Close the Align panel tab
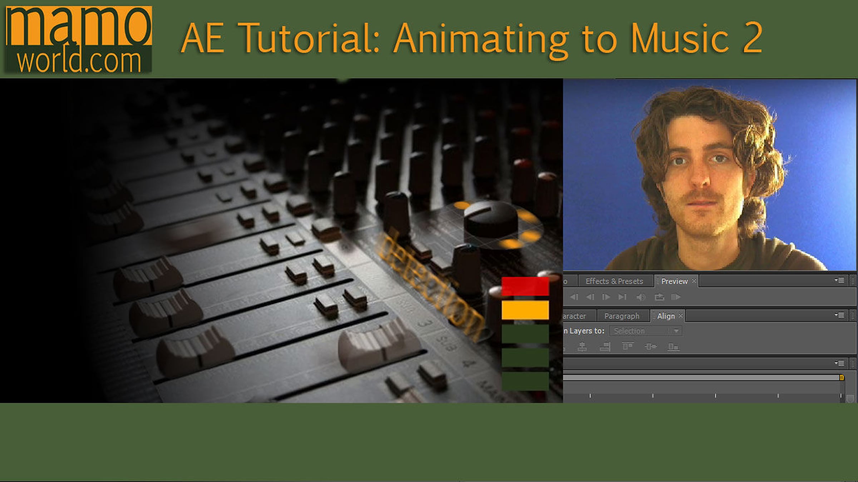Viewport: 858px width, 482px height. click(x=681, y=316)
